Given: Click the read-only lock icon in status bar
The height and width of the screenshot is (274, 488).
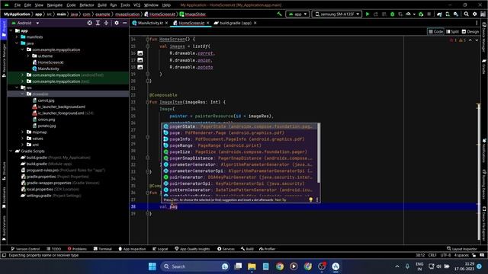Looking at the screenshot, I should click(x=474, y=255).
